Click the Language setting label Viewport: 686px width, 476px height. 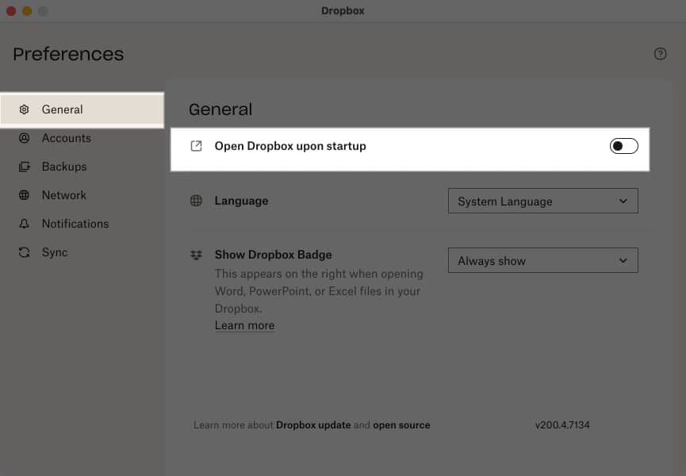click(241, 201)
